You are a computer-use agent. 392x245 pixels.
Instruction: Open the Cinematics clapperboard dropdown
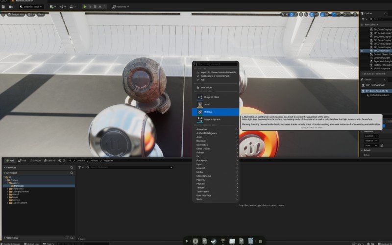coord(72,7)
